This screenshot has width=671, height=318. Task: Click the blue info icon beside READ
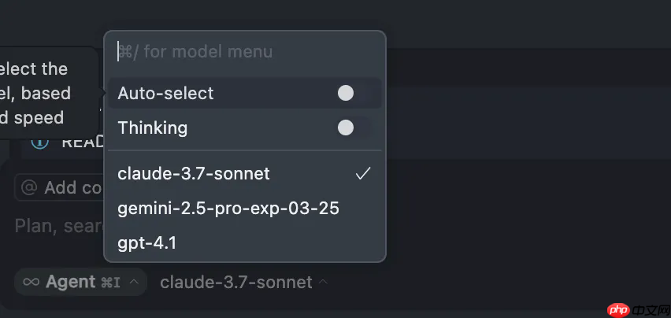coord(40,142)
